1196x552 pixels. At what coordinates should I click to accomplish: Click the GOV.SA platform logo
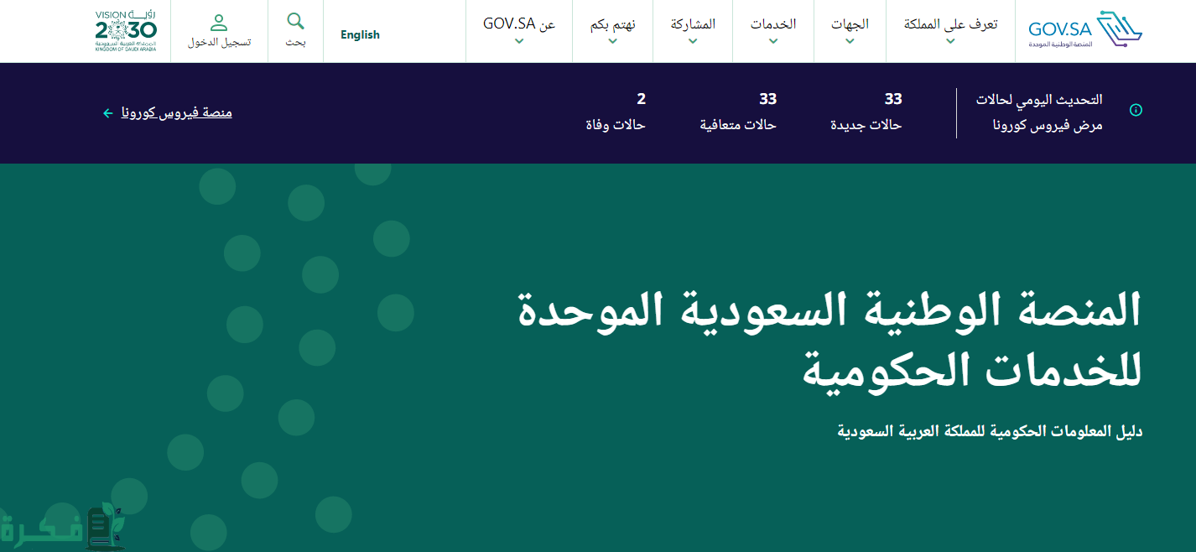[1085, 31]
